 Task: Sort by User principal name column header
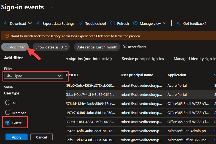137,75
